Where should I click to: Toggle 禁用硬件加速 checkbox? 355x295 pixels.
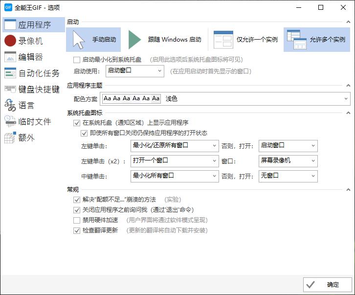(x=76, y=220)
